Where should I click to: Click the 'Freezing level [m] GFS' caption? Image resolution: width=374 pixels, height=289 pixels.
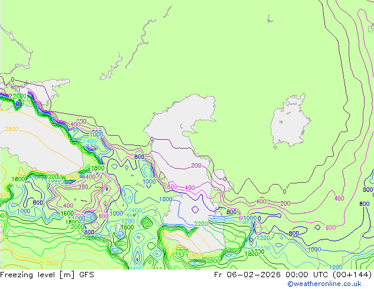click(x=47, y=275)
